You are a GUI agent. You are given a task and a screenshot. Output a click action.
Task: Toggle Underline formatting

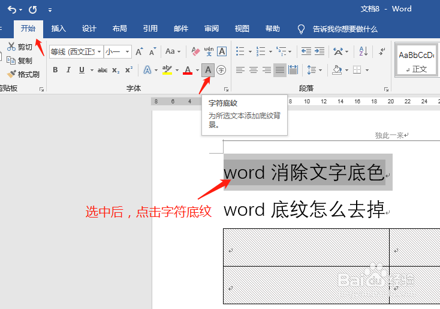[82, 70]
